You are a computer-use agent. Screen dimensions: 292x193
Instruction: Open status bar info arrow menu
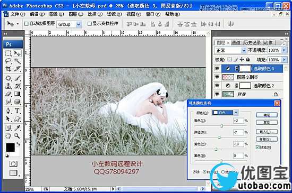click(x=113, y=189)
